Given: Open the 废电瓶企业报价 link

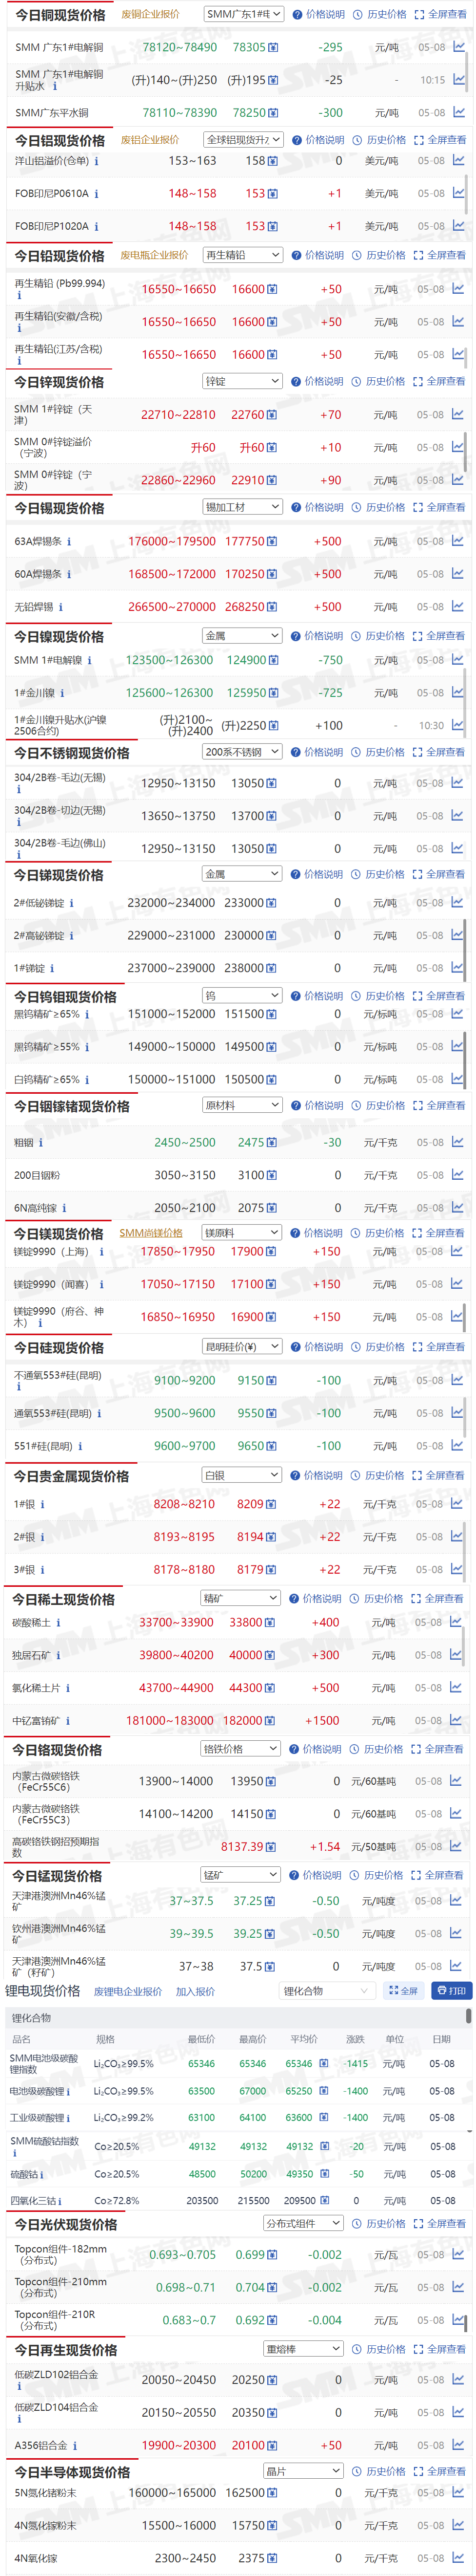Looking at the screenshot, I should (155, 255).
